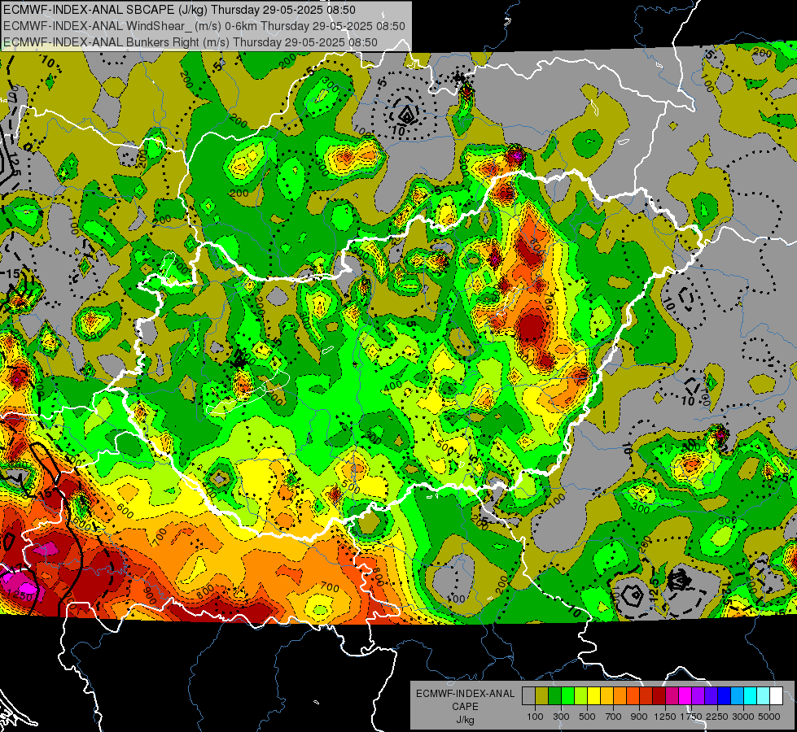Select the yellow-green legend swatch
Image resolution: width=797 pixels, height=732 pixels.
click(581, 696)
